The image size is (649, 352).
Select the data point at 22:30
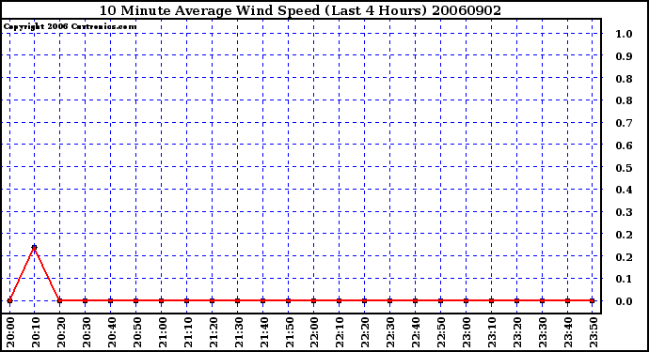[390, 300]
